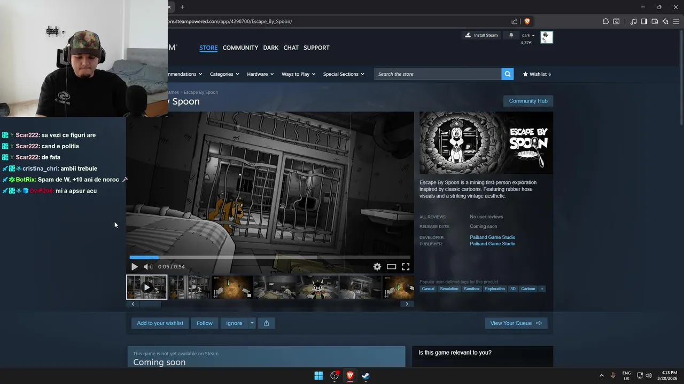Open the DARK profile menu item
Screen dimensions: 684x384
(x=271, y=47)
